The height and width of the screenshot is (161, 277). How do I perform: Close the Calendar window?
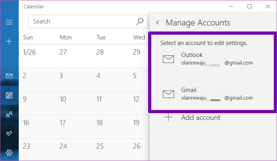click(268, 6)
